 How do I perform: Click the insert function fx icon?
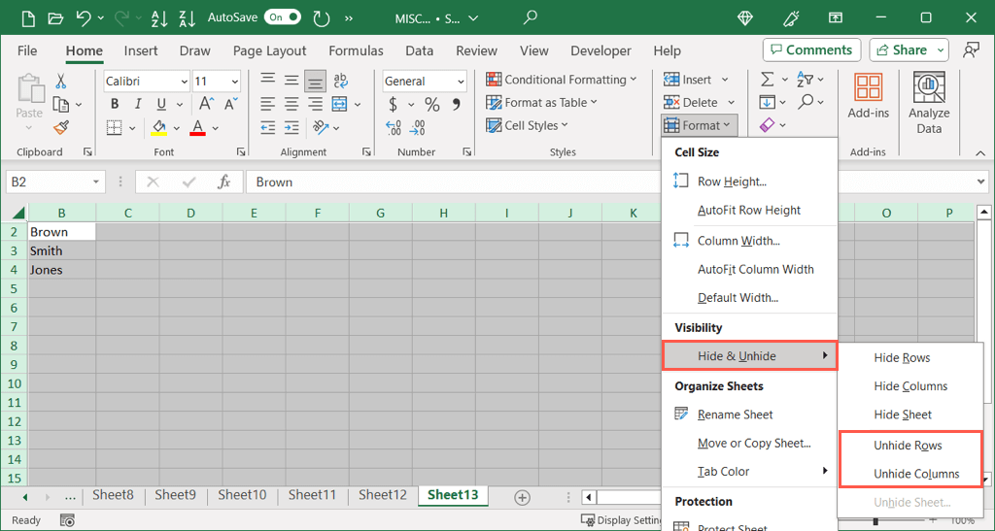223,182
